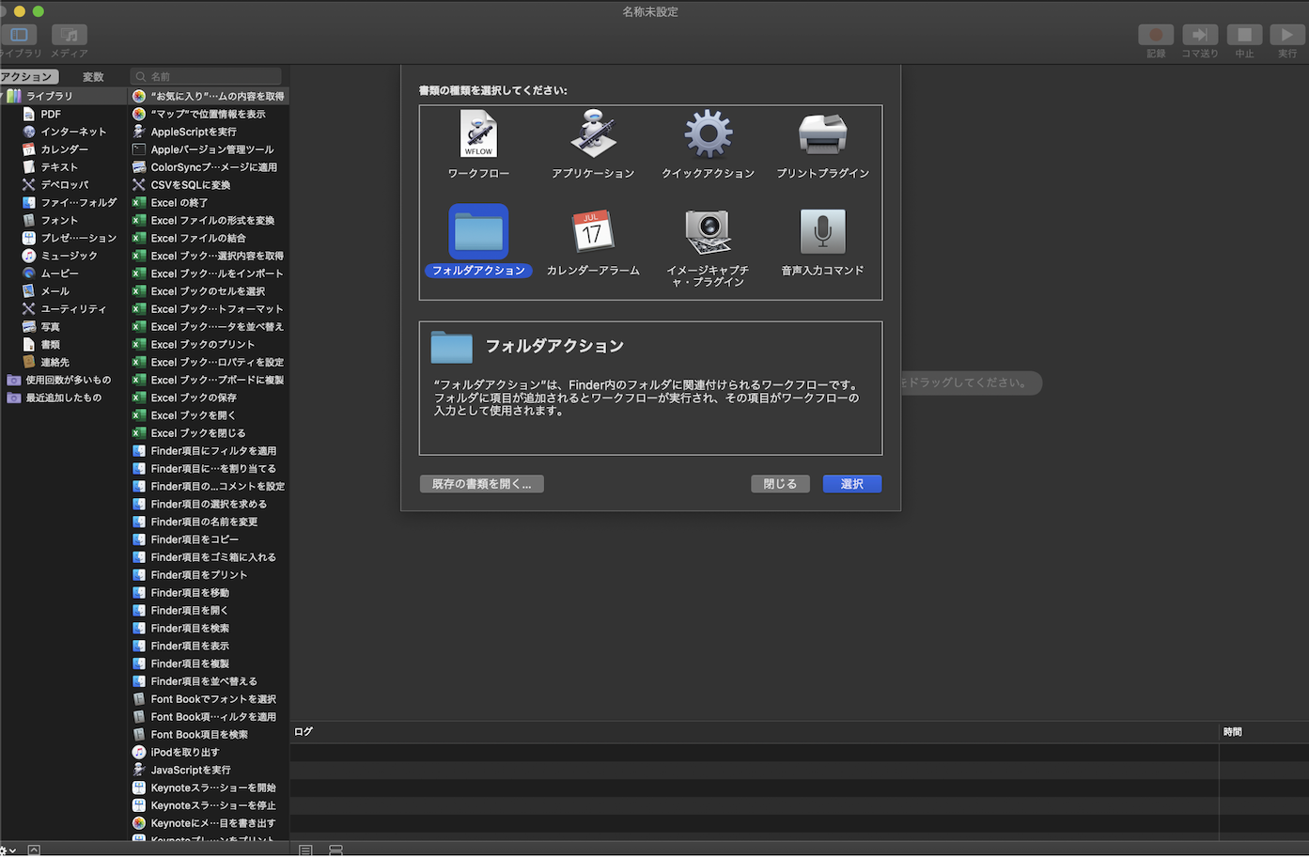The image size is (1309, 858).
Task: Collapse the ライブラリ tree disclosure triangle
Action: tap(3, 96)
